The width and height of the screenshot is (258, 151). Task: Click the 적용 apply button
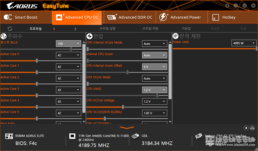point(243,28)
